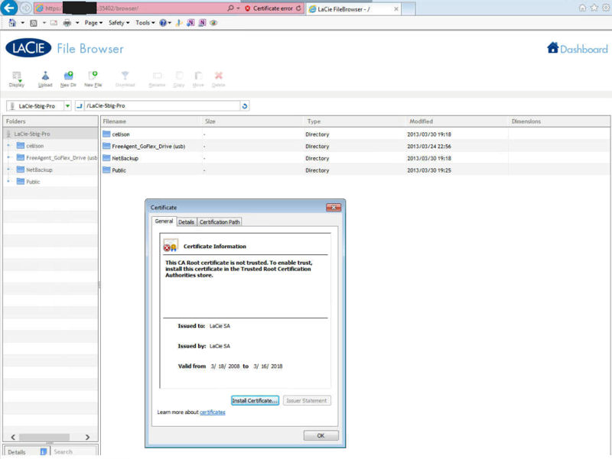Click the go-up-level icon before path field
612x459 pixels.
[80, 106]
